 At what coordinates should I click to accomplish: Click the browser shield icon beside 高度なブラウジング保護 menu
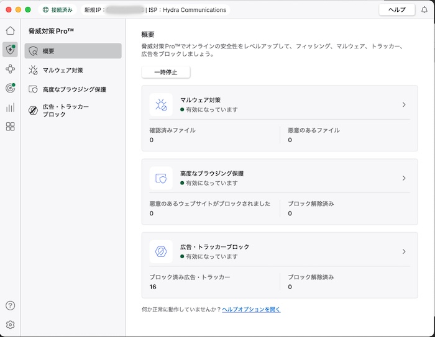(33, 89)
